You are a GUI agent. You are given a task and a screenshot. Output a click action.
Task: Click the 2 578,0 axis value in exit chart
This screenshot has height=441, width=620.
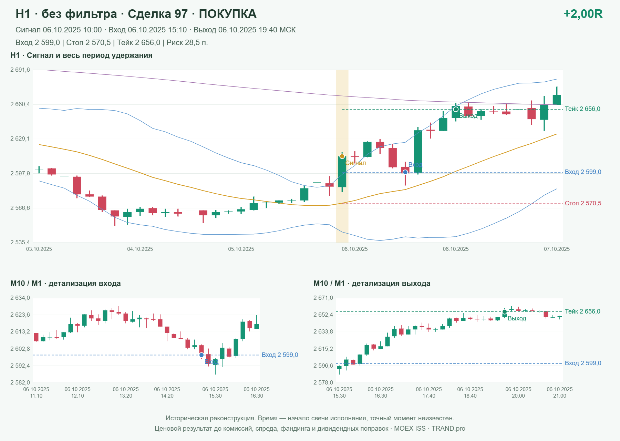click(x=323, y=382)
